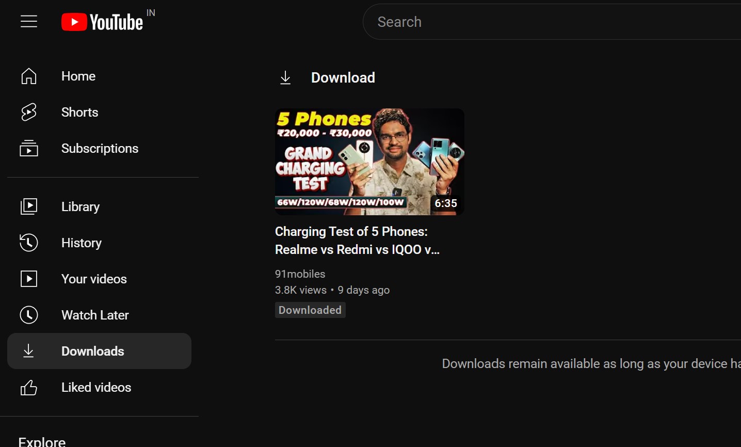Viewport: 741px width, 447px height.
Task: Click the Charging Test video title
Action: point(357,240)
